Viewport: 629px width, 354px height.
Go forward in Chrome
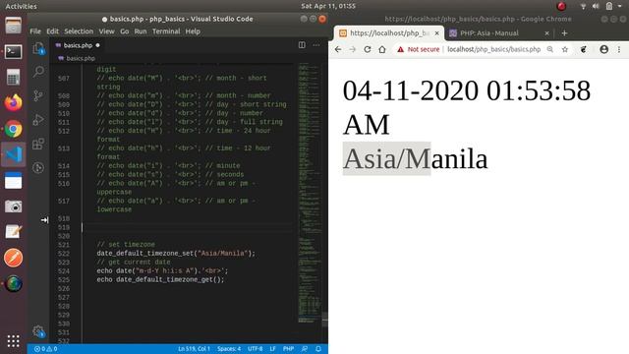[353, 49]
